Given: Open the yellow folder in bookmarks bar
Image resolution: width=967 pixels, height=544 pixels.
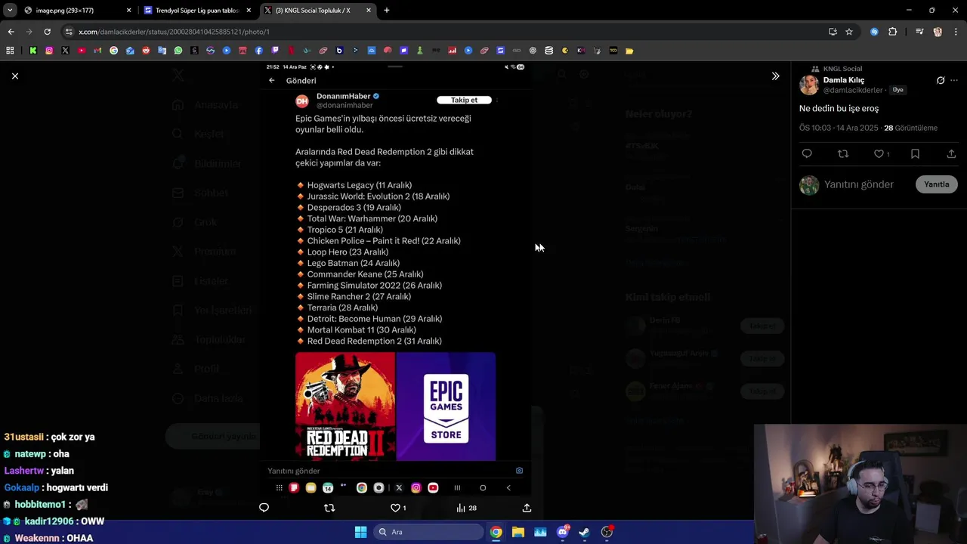Looking at the screenshot, I should point(629,51).
